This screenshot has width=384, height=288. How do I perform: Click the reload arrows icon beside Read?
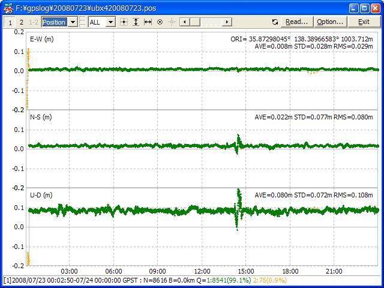(275, 22)
